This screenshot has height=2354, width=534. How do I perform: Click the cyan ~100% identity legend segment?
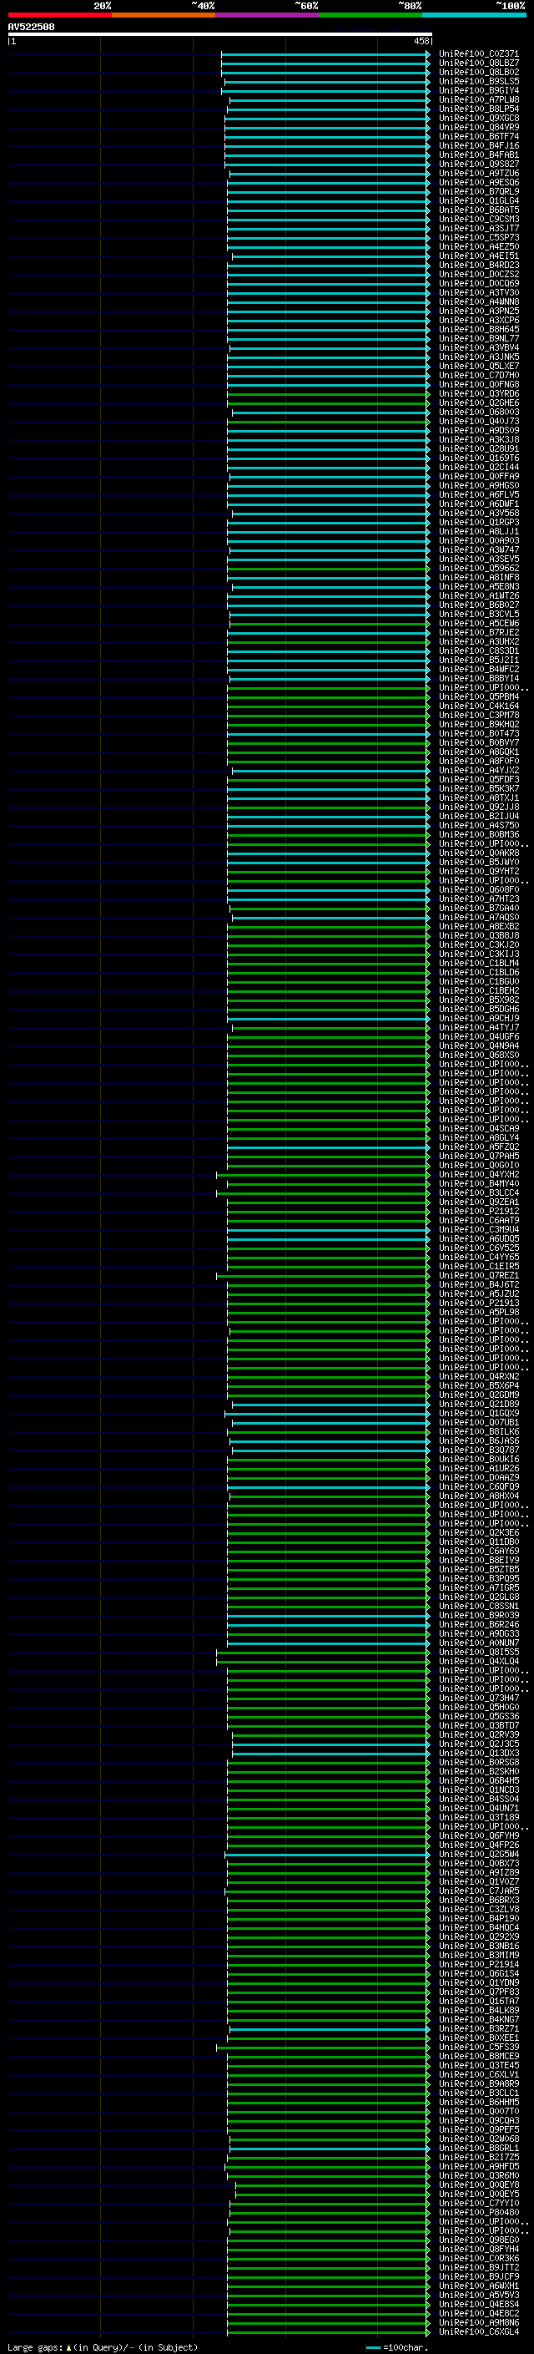[x=475, y=15]
